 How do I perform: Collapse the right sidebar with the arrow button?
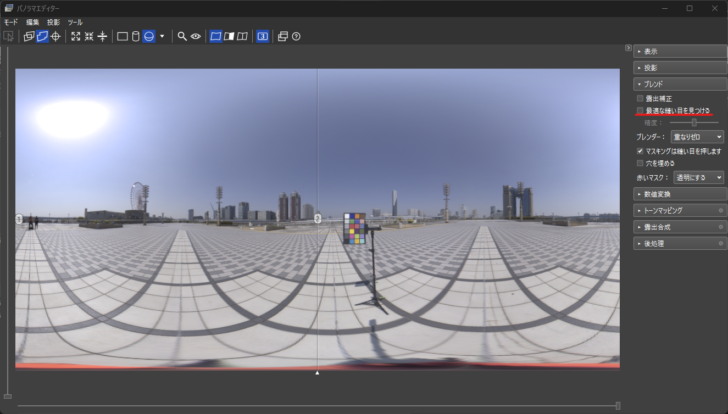click(628, 48)
